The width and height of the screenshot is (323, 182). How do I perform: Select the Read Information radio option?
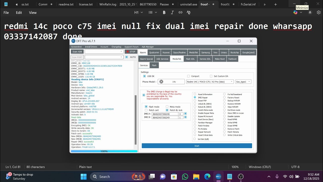195,94
